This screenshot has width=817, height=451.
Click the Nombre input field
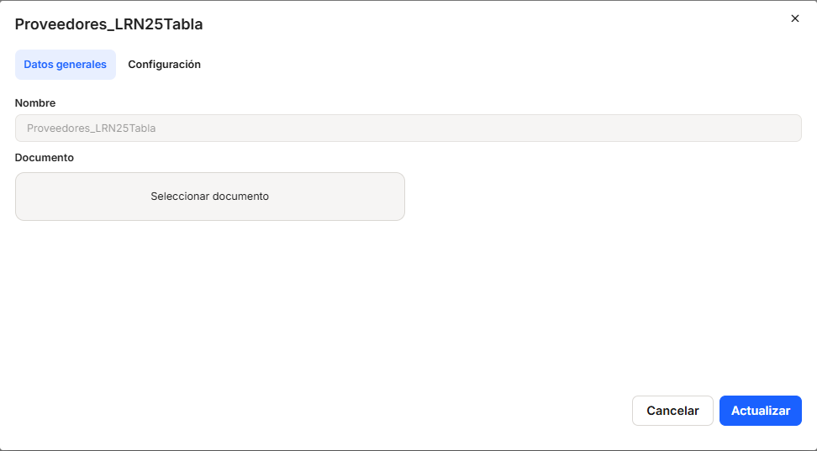tap(408, 128)
